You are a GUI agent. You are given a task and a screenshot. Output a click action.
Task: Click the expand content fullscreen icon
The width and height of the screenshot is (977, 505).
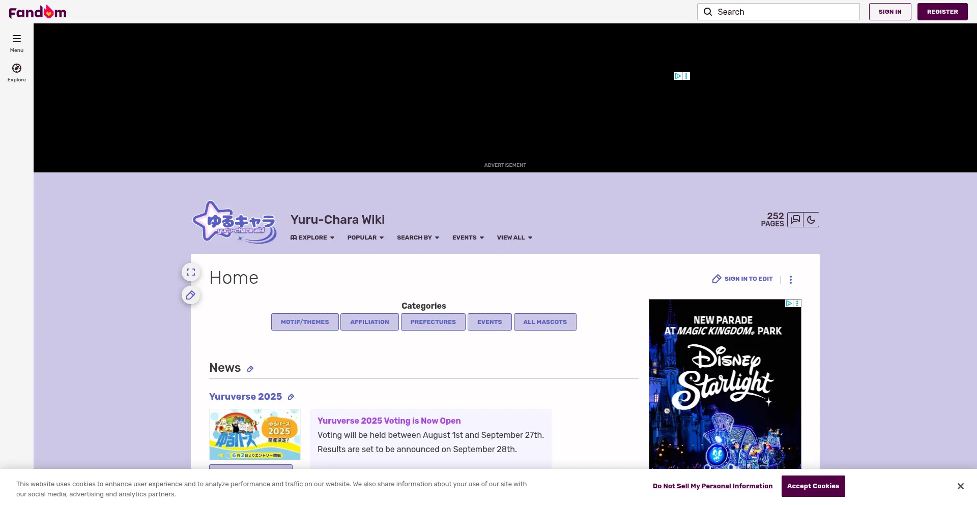point(191,273)
